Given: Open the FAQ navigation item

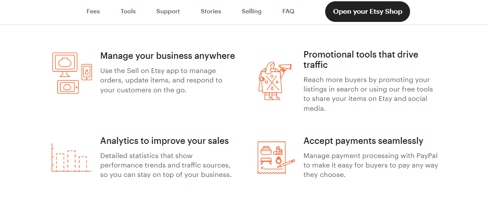Looking at the screenshot, I should tap(288, 12).
